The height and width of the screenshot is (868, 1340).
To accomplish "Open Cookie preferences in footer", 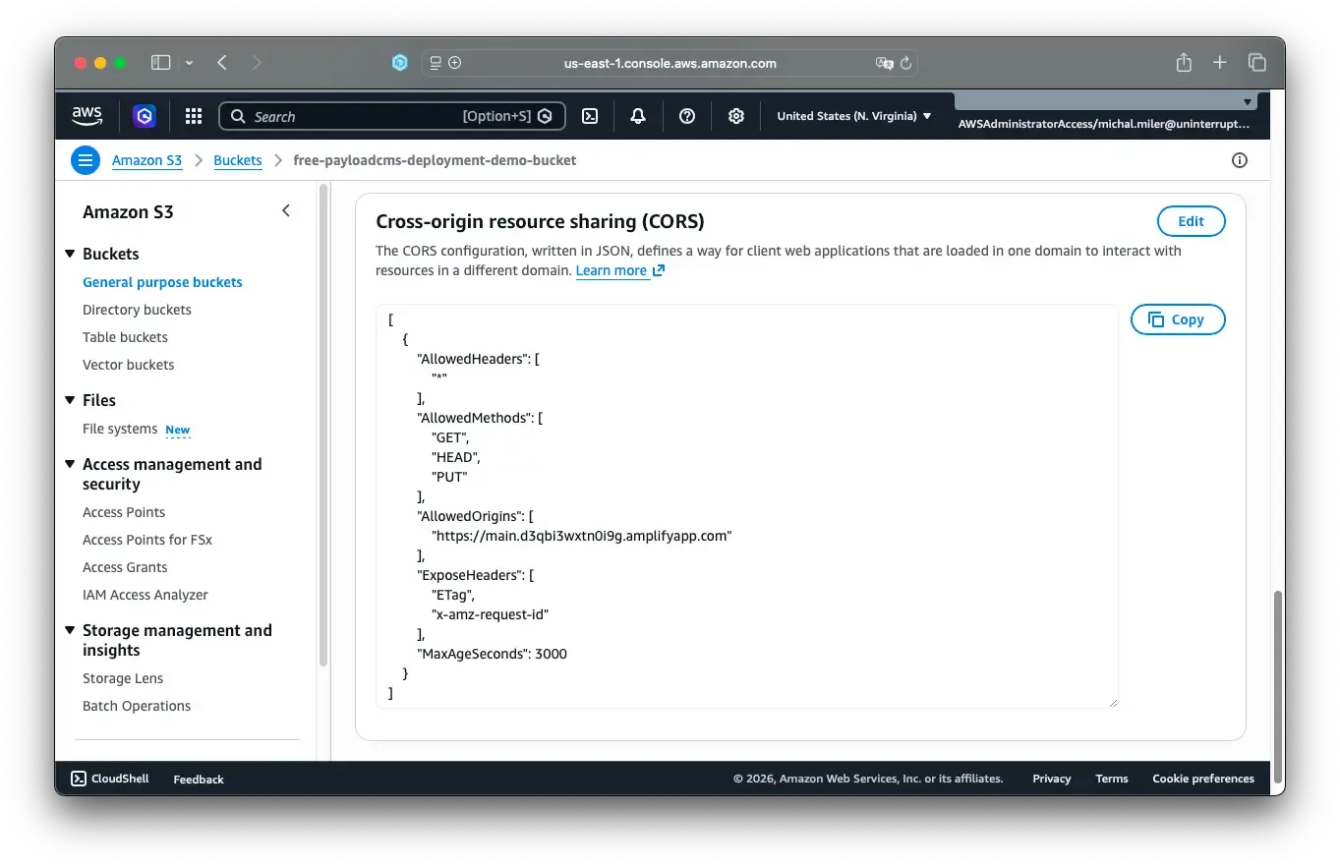I will [1203, 779].
